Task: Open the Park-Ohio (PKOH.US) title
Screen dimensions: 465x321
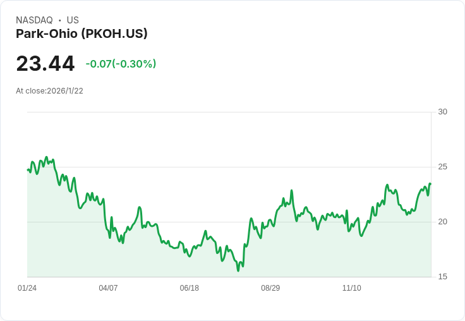Action: [82, 34]
